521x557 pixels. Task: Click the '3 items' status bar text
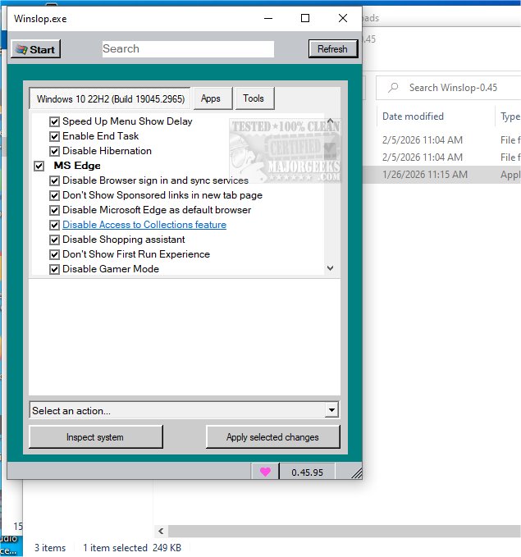point(50,547)
